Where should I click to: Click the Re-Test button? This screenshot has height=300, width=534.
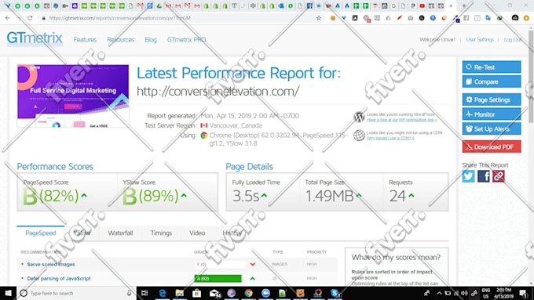coord(492,67)
